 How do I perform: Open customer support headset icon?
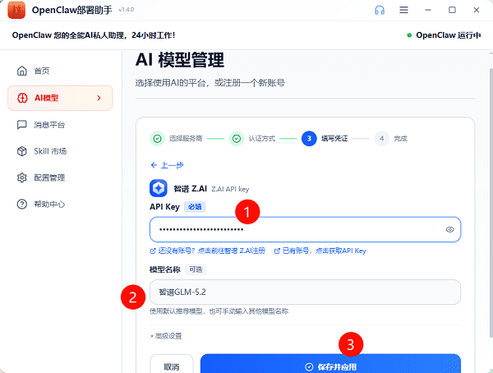380,10
